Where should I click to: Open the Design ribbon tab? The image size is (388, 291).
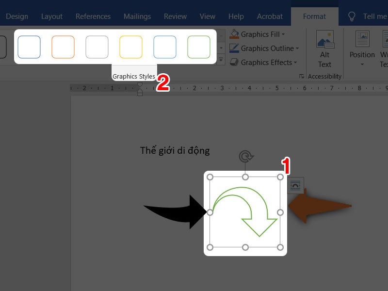[17, 16]
